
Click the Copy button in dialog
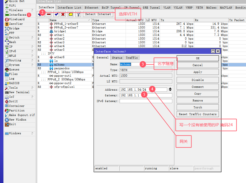pos(198,94)
